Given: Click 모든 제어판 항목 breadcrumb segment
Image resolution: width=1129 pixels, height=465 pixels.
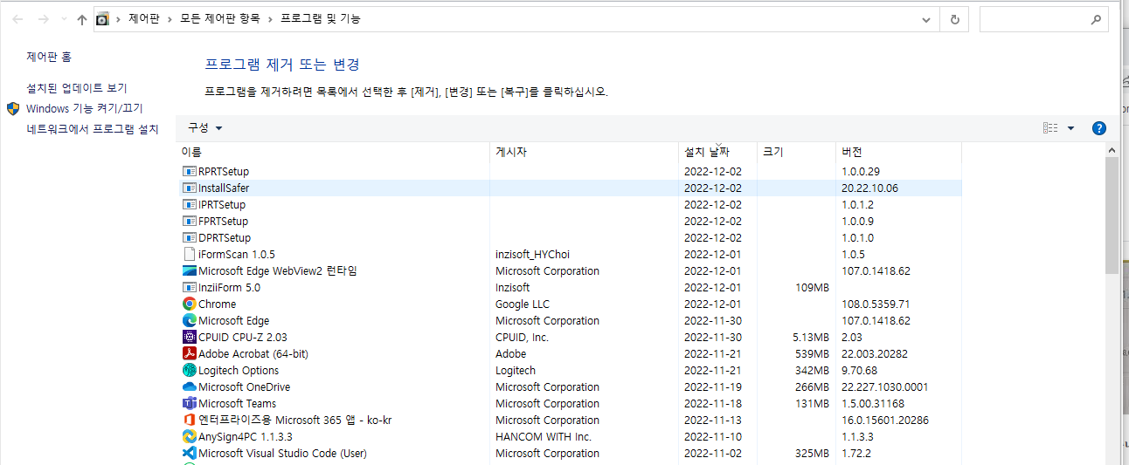Looking at the screenshot, I should 218,19.
